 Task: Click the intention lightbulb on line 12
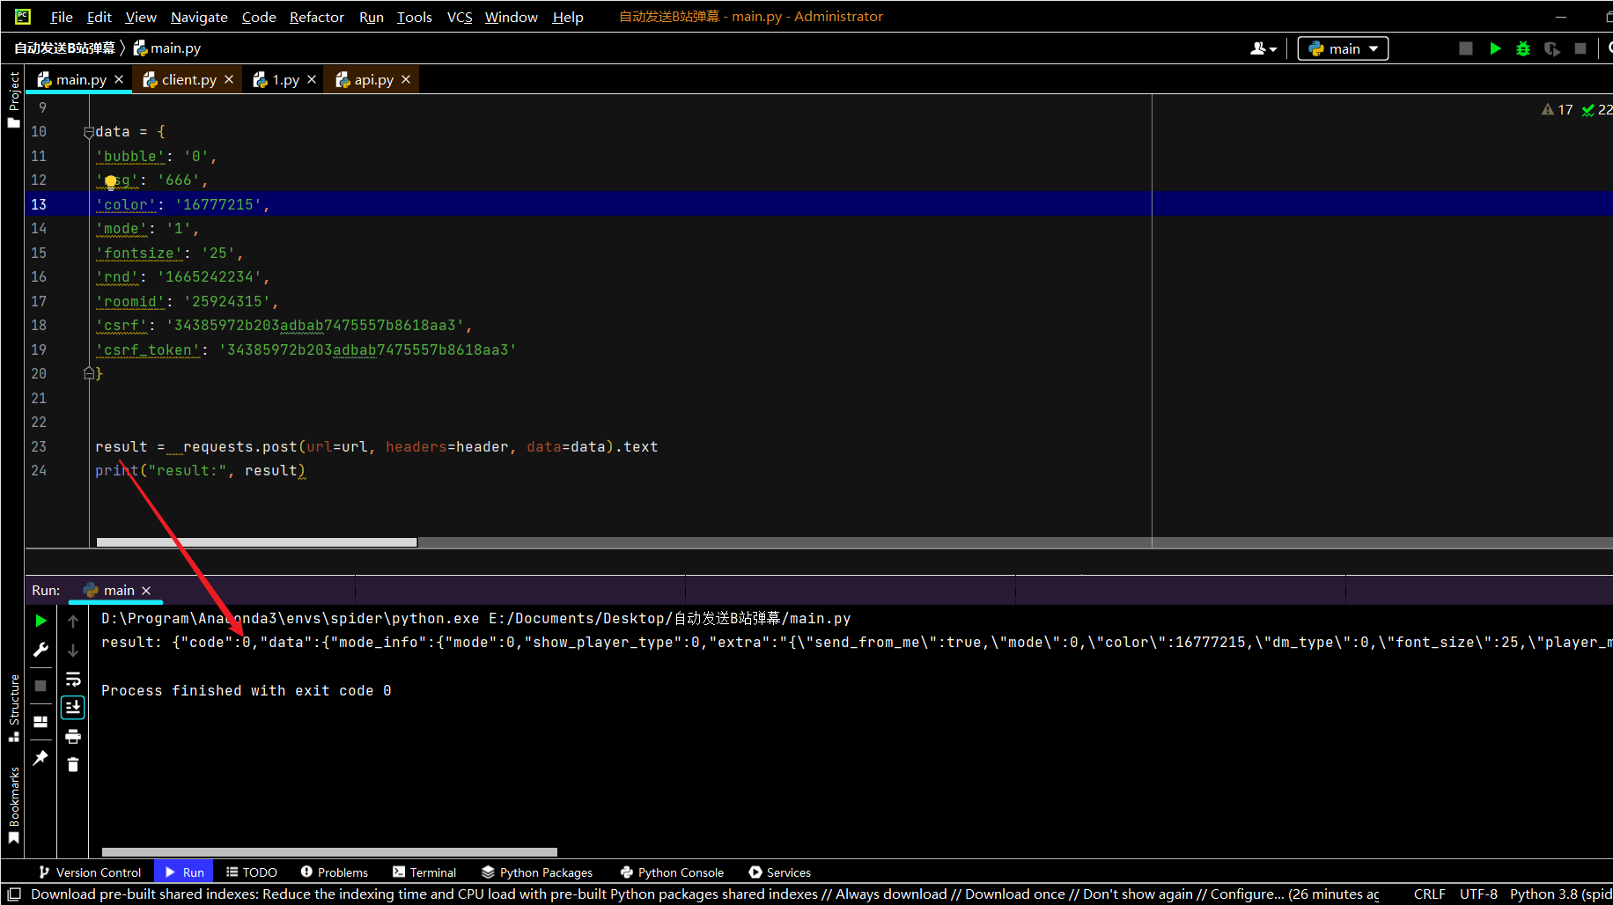(110, 181)
